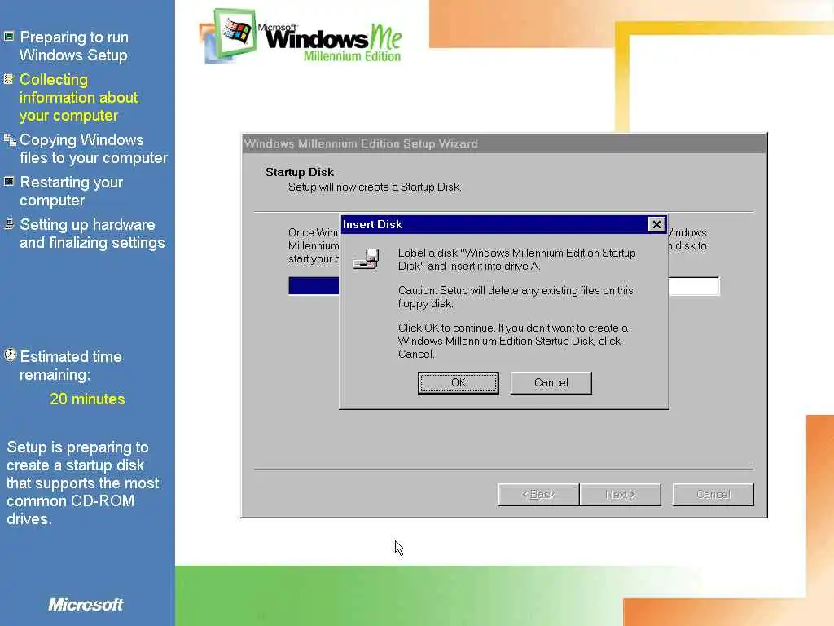
Task: Click the startup disk progress bar
Action: coord(503,286)
